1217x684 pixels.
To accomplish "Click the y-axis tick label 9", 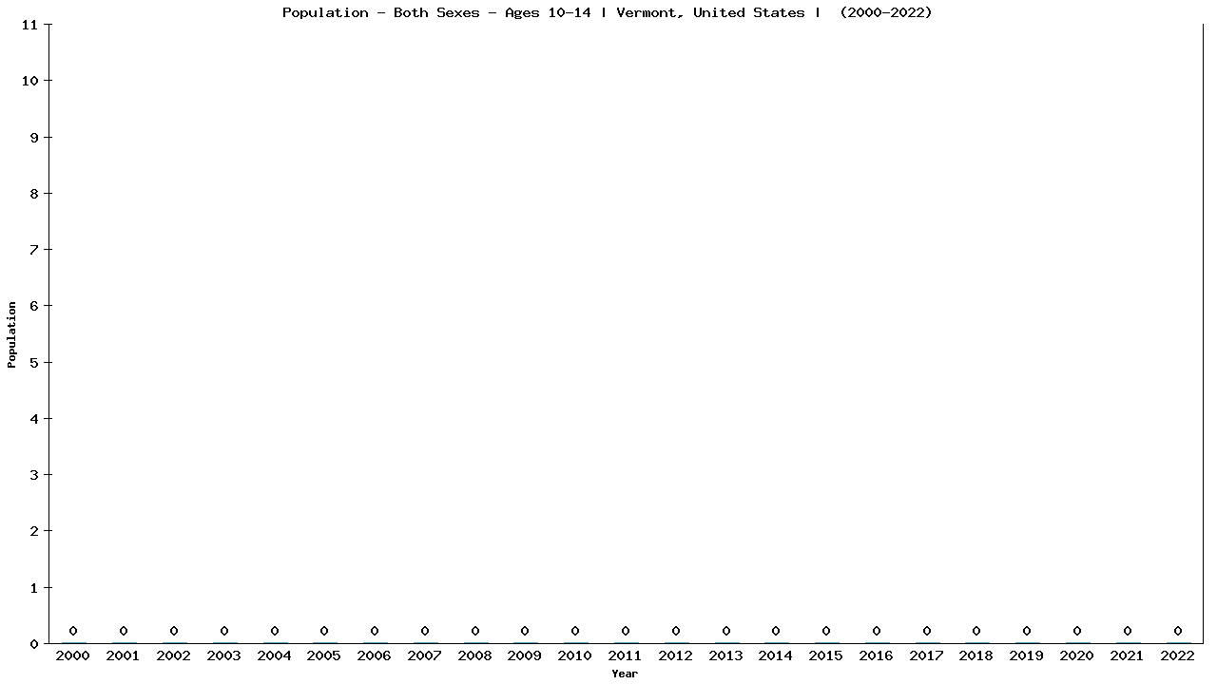I will (34, 137).
